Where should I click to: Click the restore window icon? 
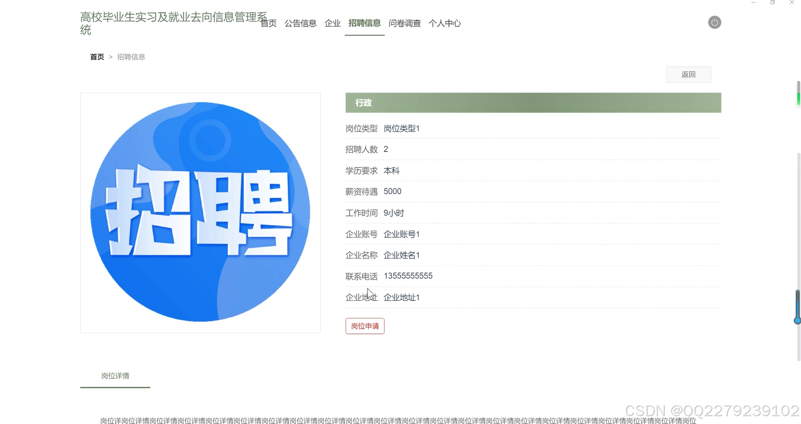pyautogui.click(x=772, y=3)
